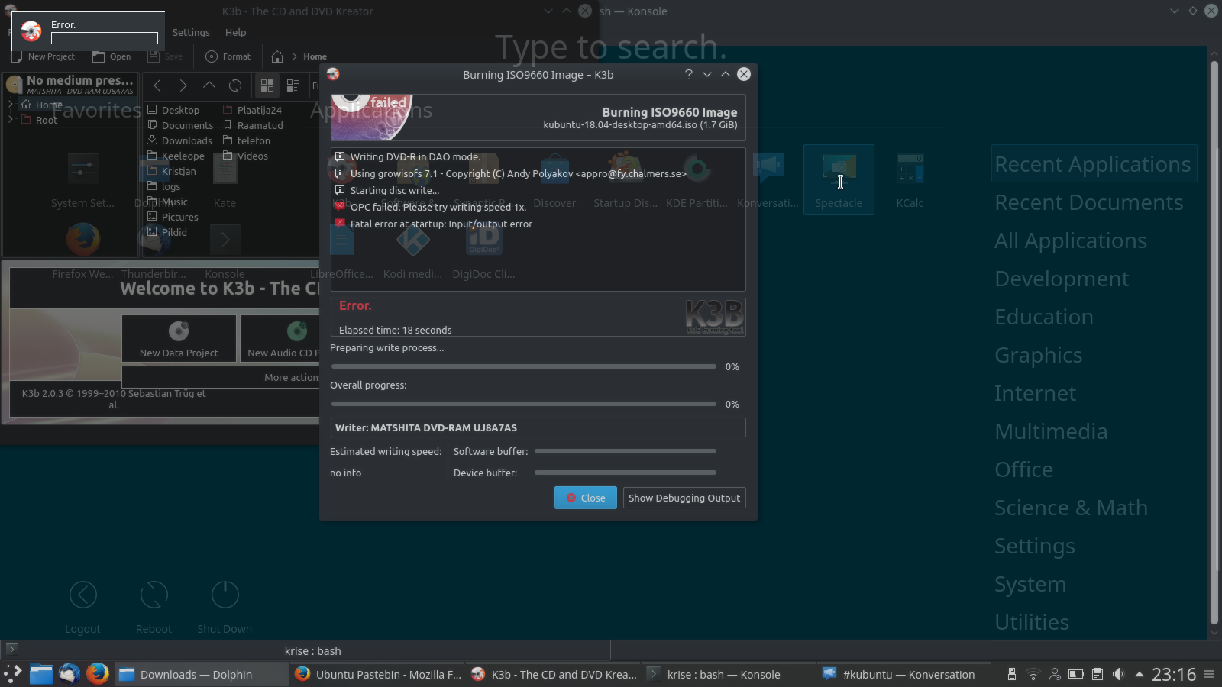Switch to Downloads — Dolphin task
The width and height of the screenshot is (1222, 687).
[x=202, y=675]
